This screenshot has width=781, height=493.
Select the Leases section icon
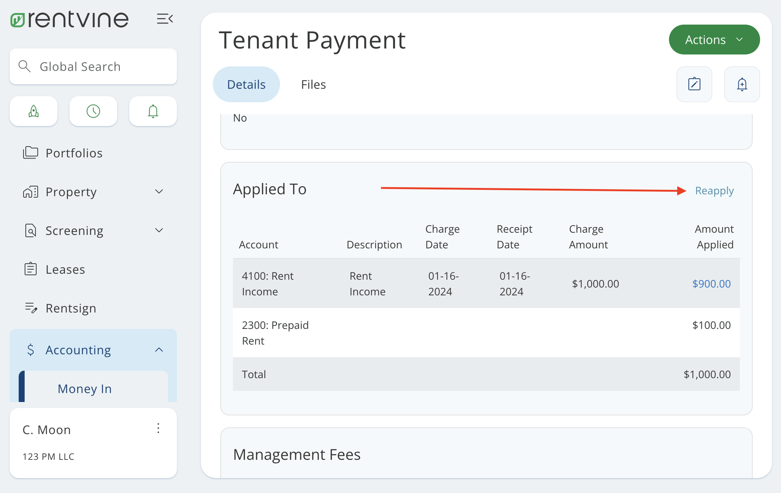[31, 269]
